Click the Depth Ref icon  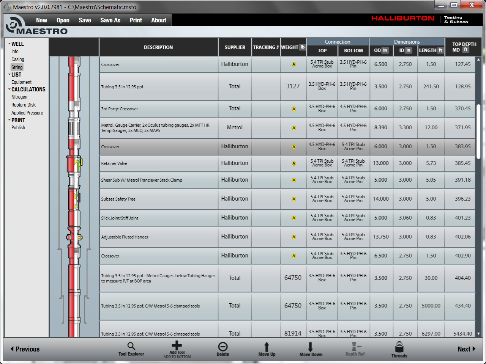[355, 347]
